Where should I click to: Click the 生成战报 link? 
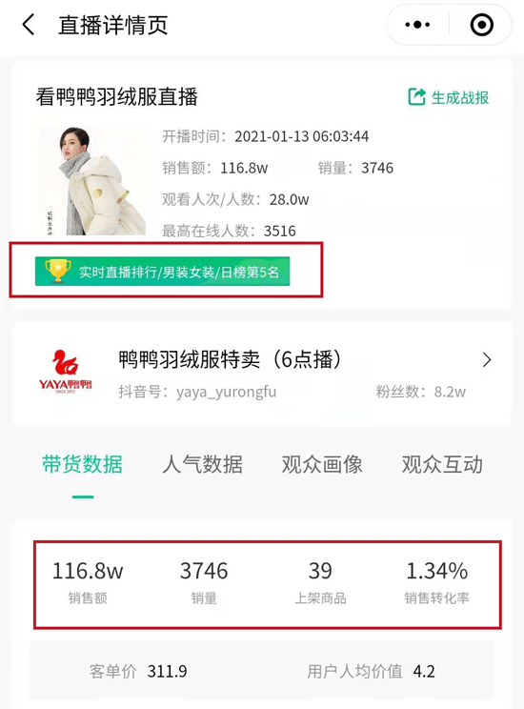coord(460,97)
